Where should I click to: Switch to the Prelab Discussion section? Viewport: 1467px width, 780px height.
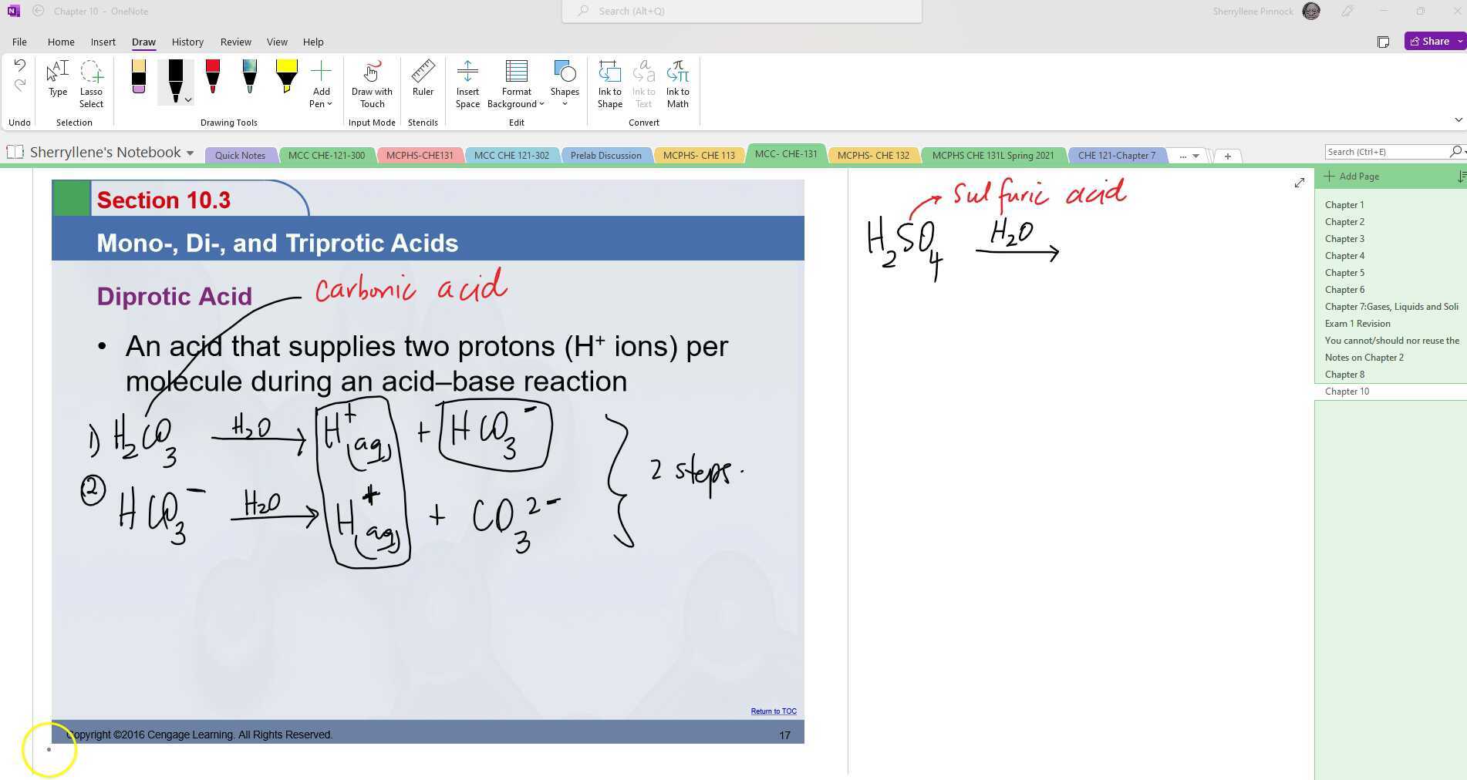click(x=606, y=155)
